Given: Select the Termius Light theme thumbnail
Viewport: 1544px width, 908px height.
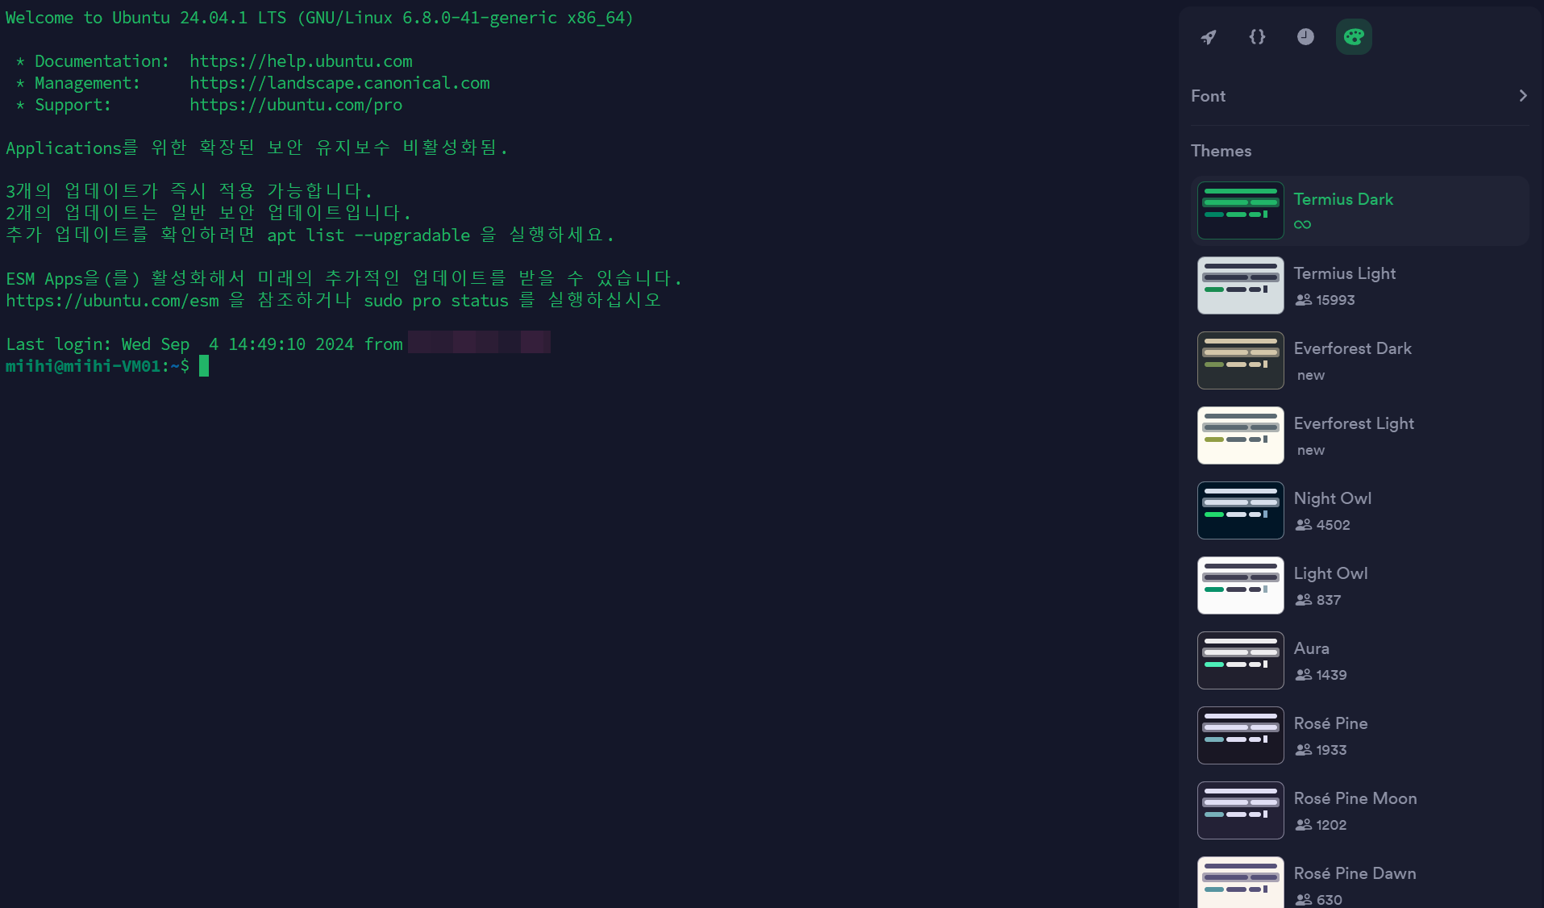Looking at the screenshot, I should pos(1241,285).
